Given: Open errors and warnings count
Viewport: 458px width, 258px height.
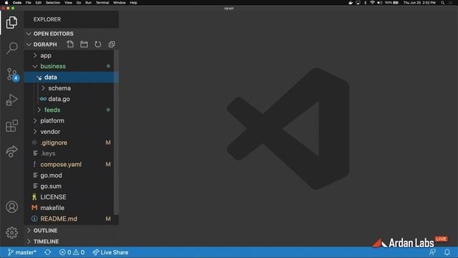Looking at the screenshot, I should [72, 252].
